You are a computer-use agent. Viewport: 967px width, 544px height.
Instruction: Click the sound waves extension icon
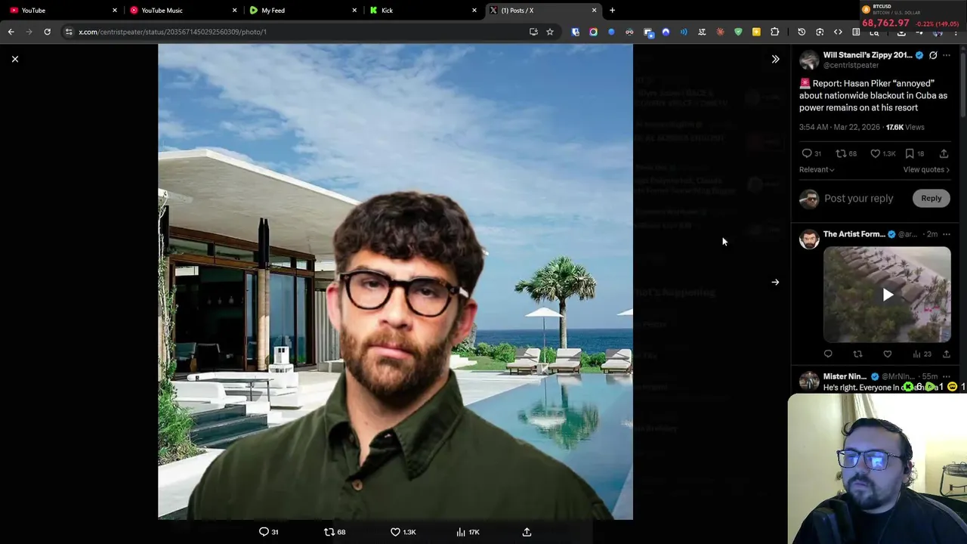point(684,32)
